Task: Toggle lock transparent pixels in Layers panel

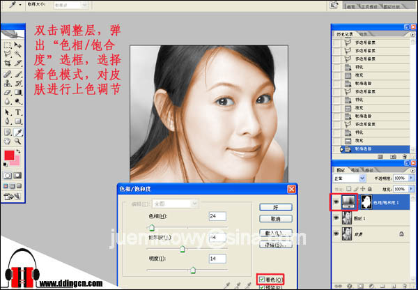Action: [x=349, y=189]
